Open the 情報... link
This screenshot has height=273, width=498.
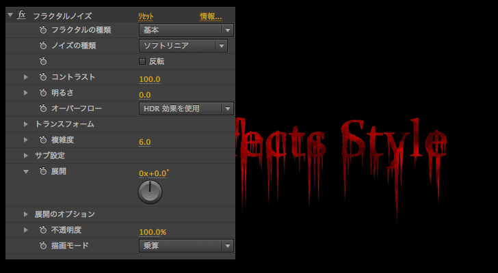click(210, 16)
